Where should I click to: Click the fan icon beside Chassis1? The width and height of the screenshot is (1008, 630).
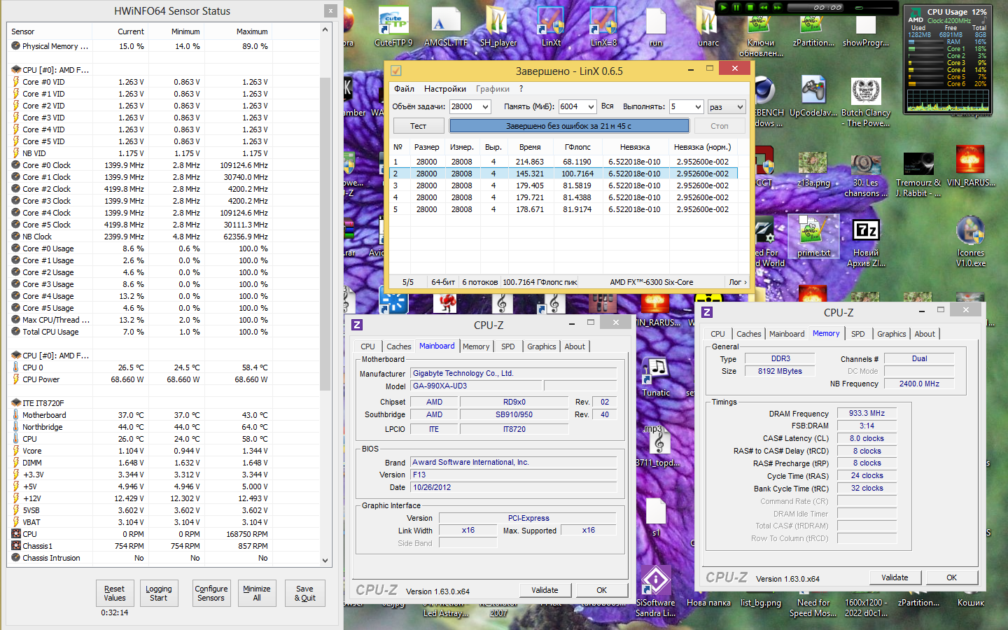pyautogui.click(x=16, y=546)
